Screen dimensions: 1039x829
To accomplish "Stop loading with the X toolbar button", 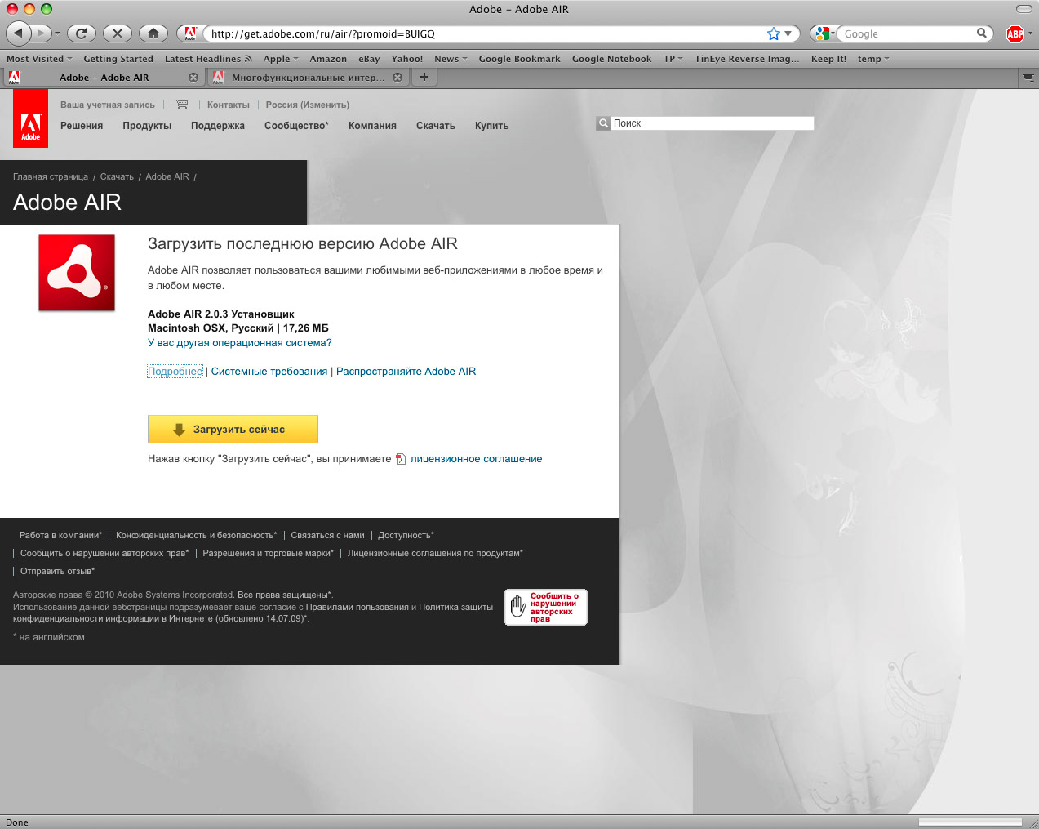I will 118,33.
